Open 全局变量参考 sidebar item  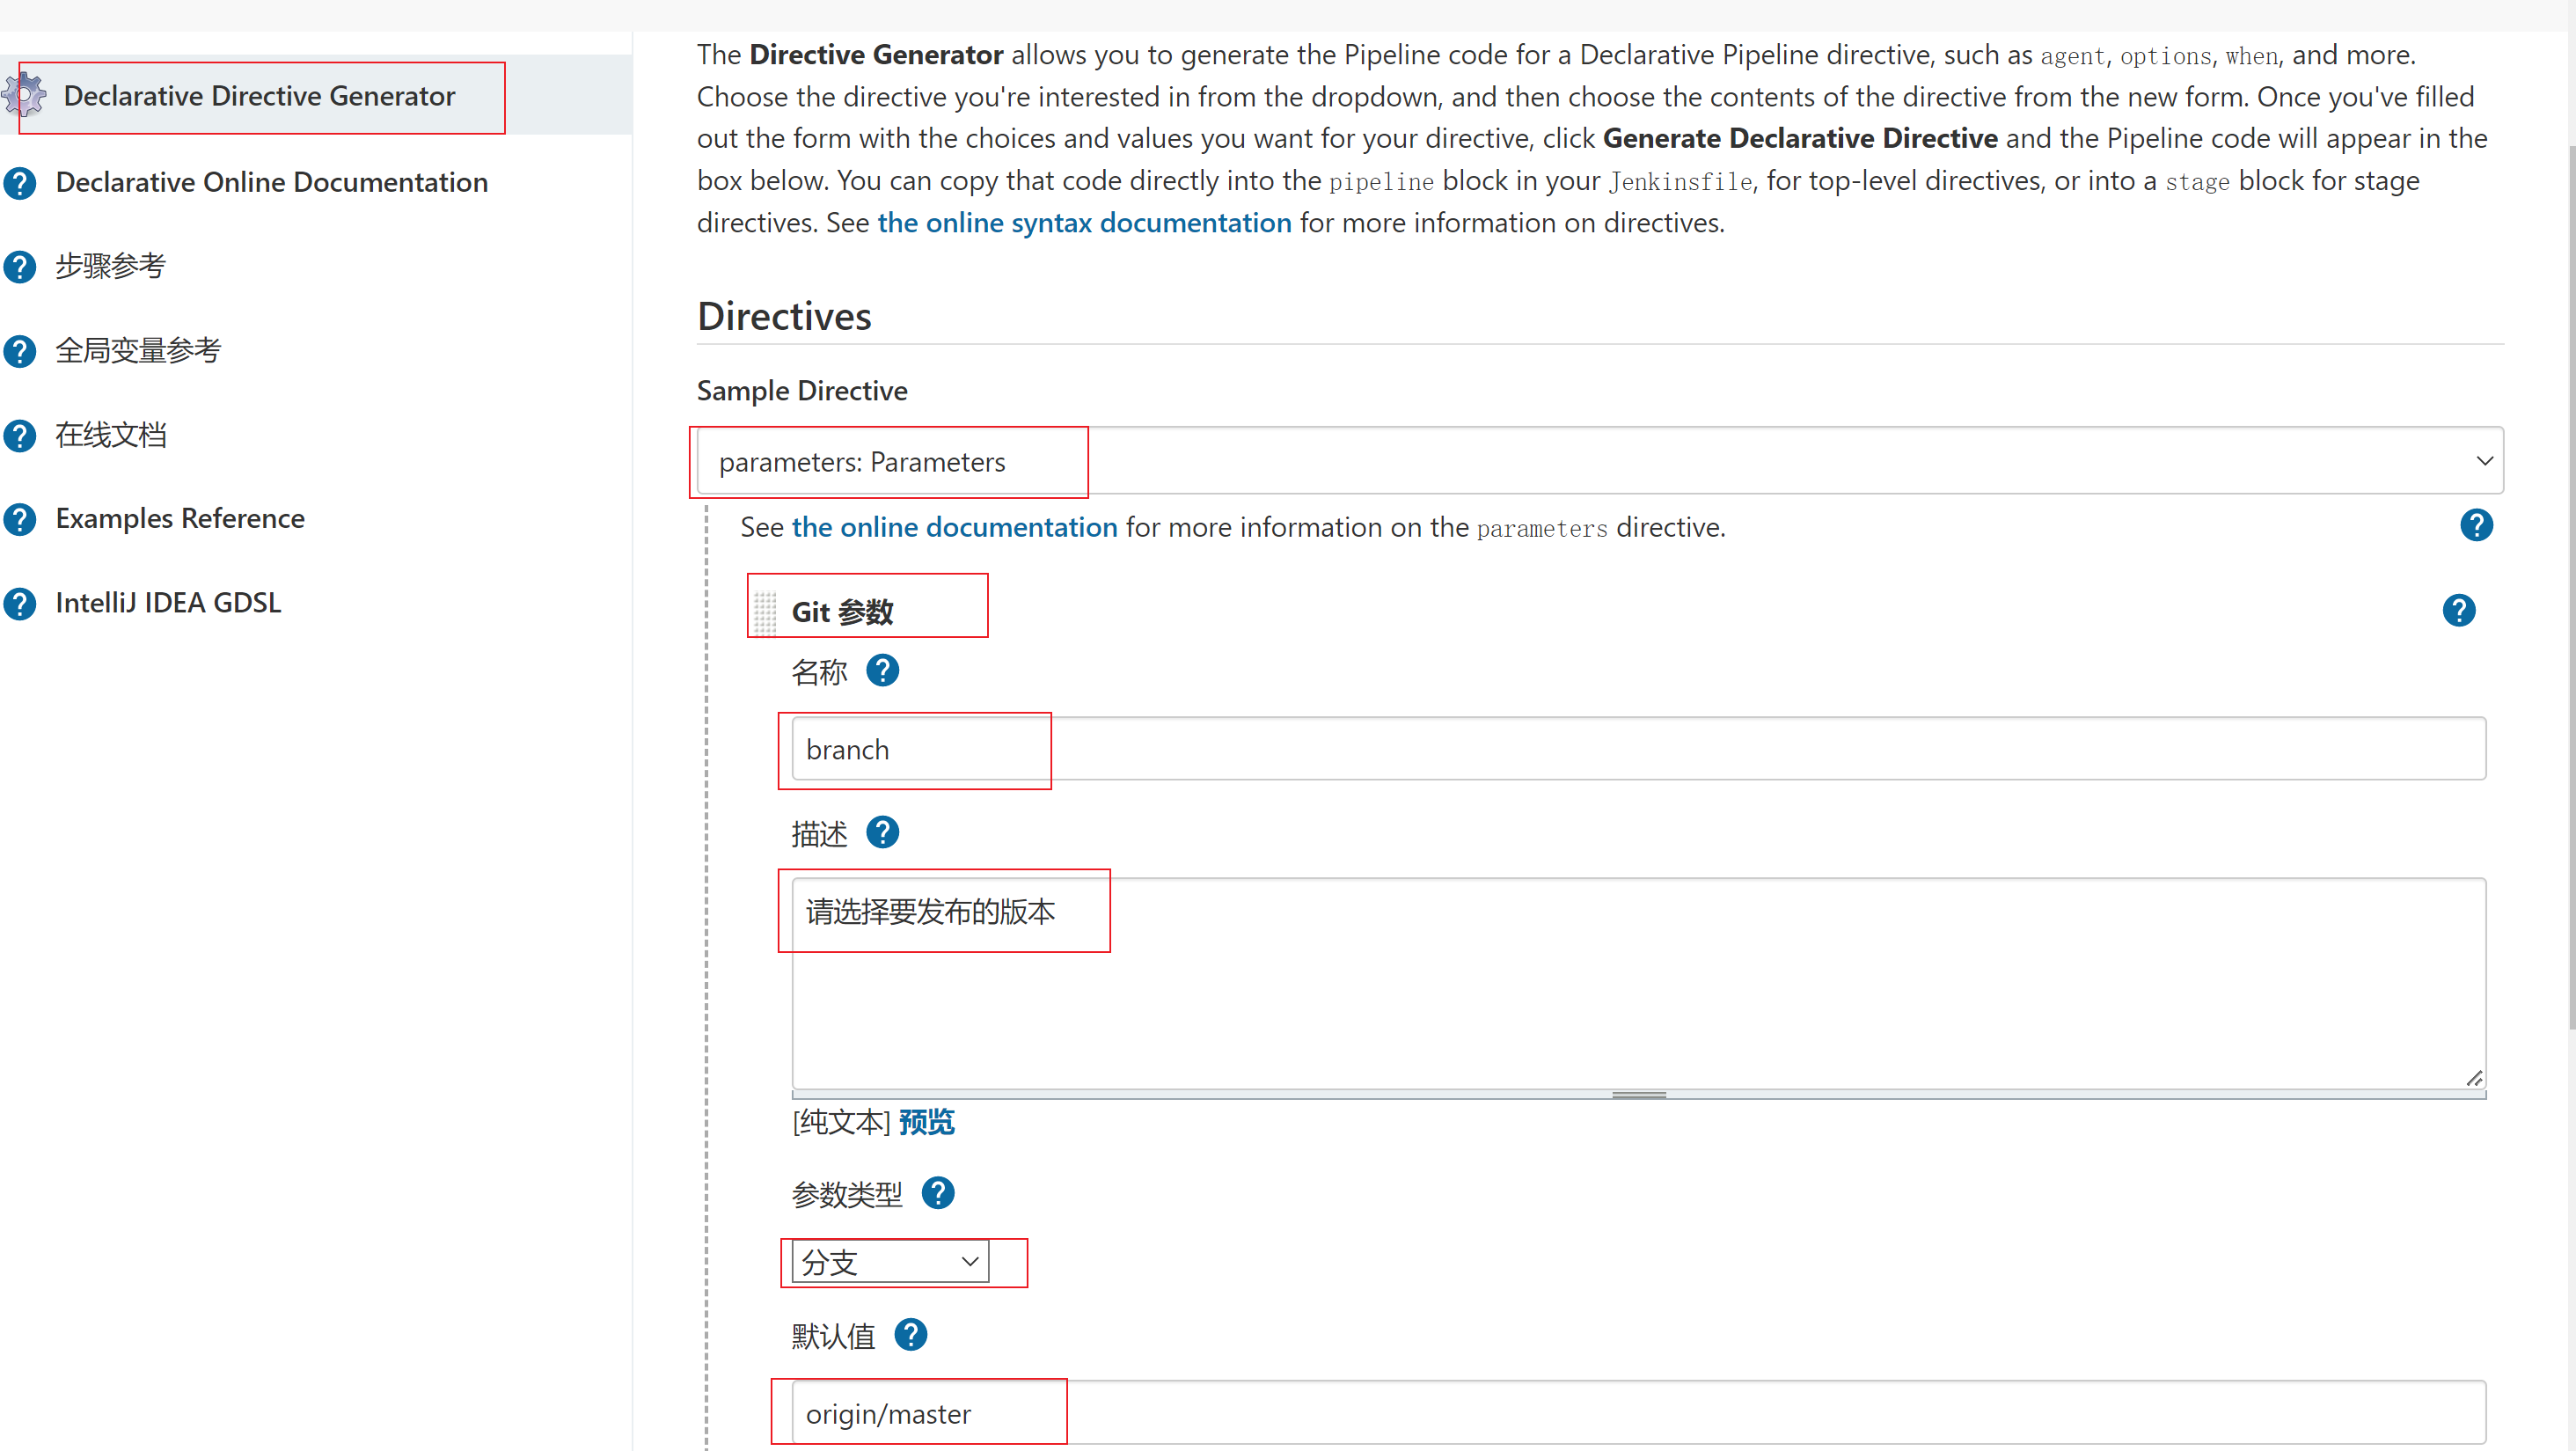pos(138,350)
